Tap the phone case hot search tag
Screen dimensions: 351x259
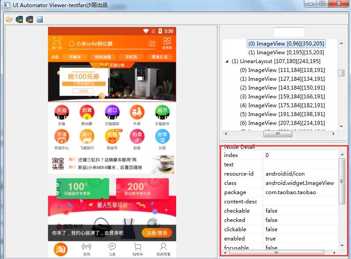coord(131,57)
